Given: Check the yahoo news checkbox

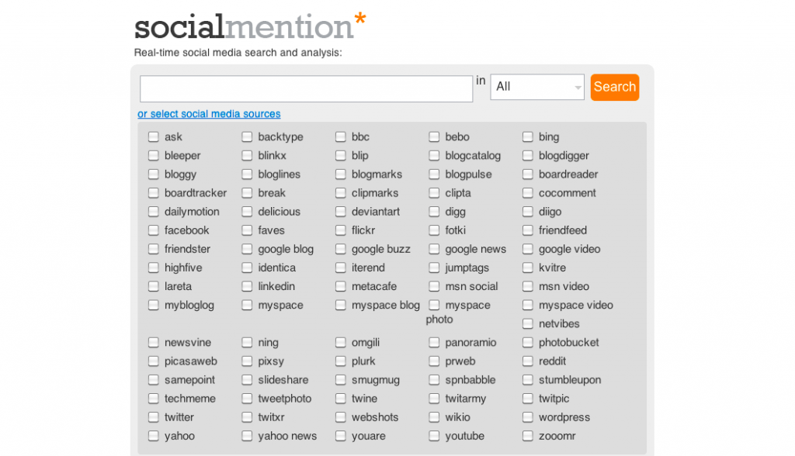Looking at the screenshot, I should click(x=247, y=436).
